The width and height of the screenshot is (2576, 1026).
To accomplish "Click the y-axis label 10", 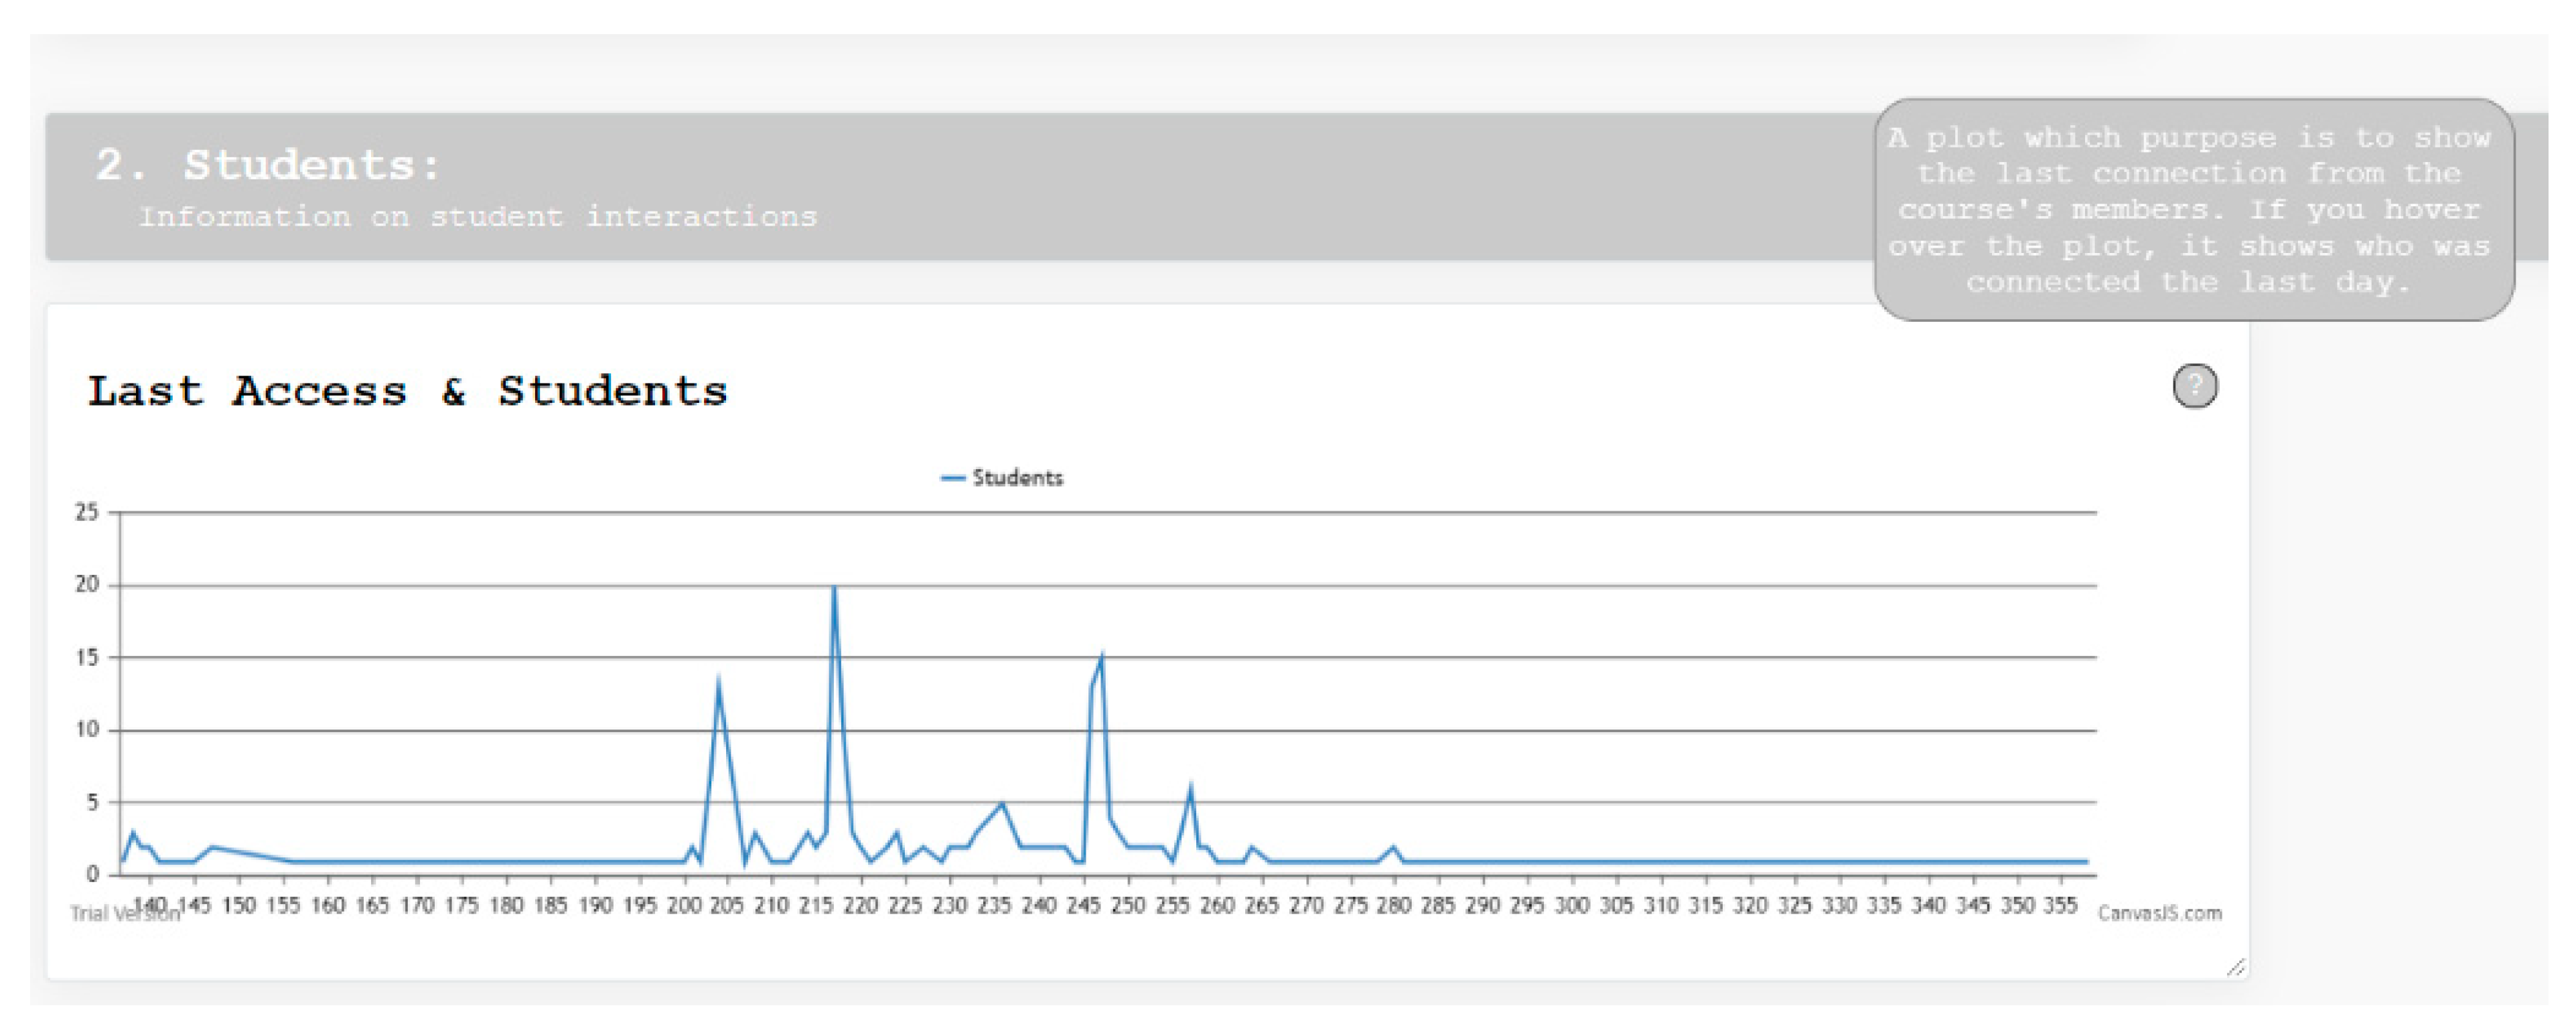I will click(87, 730).
